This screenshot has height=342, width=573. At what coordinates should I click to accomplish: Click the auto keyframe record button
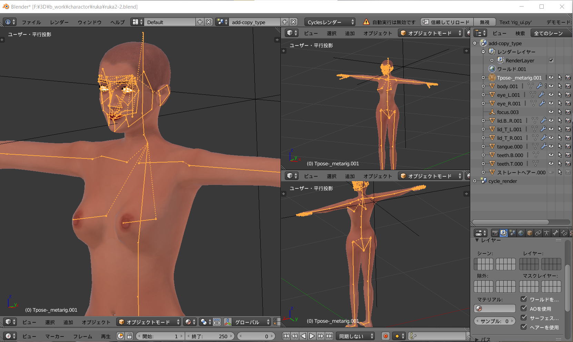tap(385, 336)
